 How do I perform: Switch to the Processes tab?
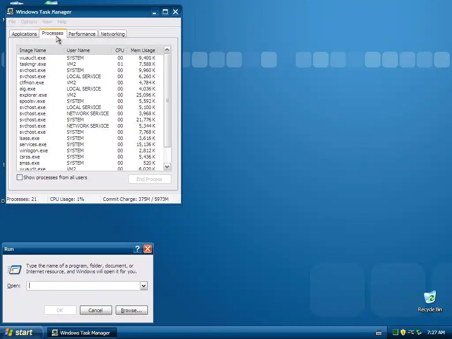click(53, 33)
